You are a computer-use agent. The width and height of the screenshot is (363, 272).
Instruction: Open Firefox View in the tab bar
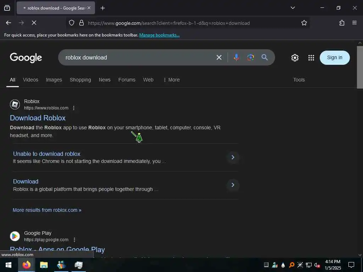coord(7,8)
